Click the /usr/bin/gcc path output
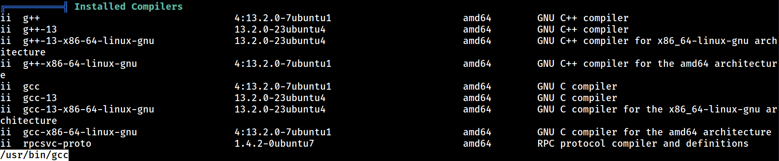 pyautogui.click(x=34, y=155)
